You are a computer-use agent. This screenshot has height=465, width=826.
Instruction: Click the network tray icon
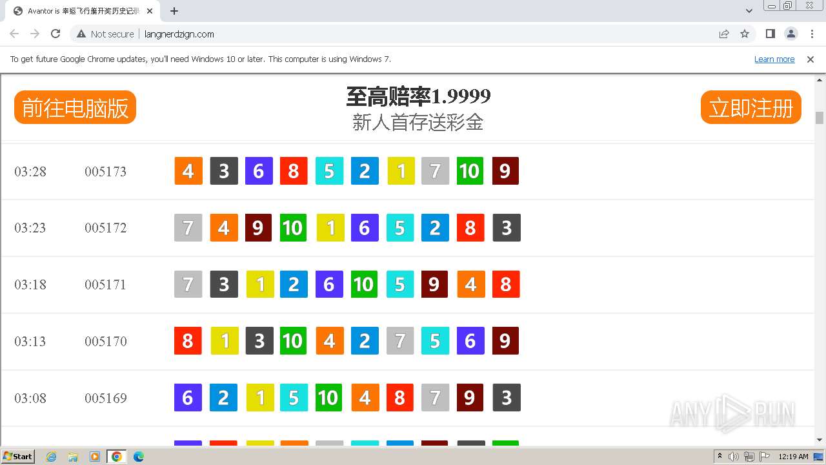[x=749, y=457]
